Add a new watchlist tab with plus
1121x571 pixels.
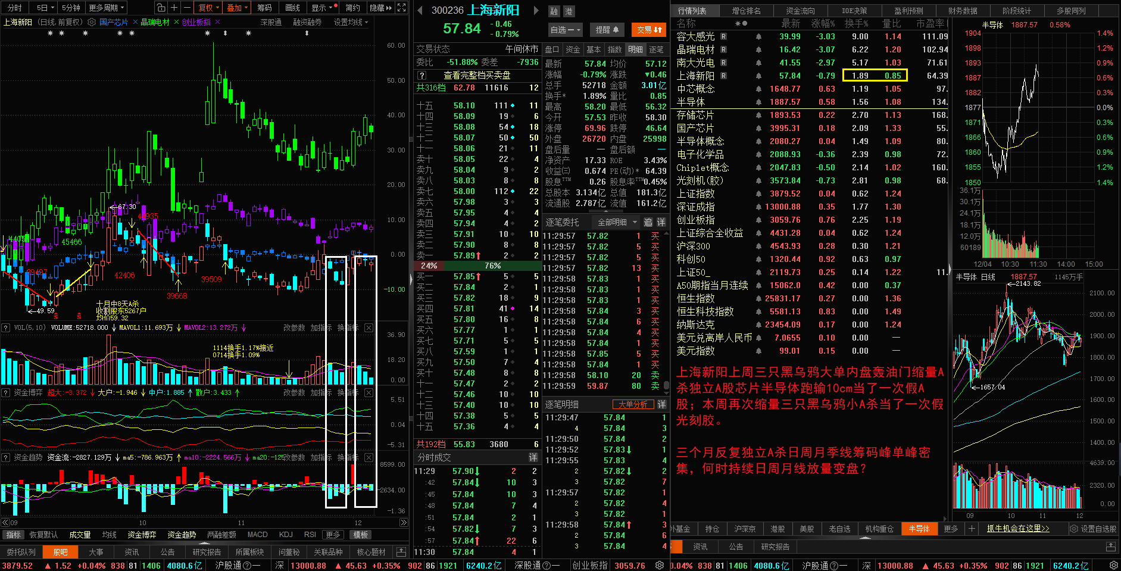click(972, 529)
